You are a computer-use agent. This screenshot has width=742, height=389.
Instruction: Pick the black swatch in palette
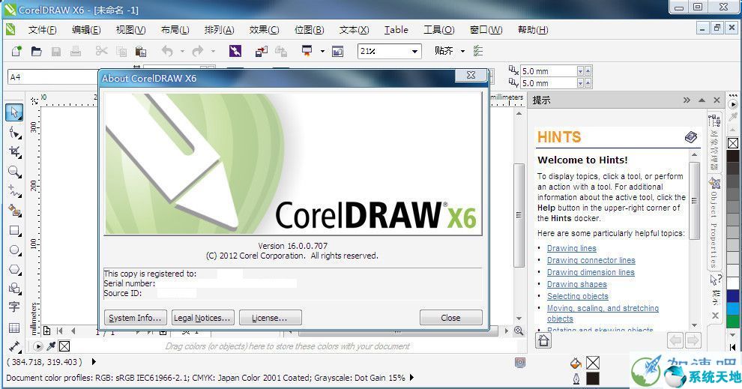pyautogui.click(x=733, y=156)
